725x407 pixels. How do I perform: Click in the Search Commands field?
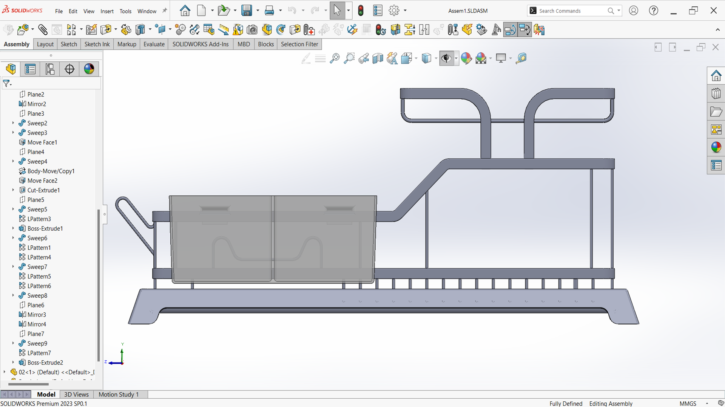572,11
